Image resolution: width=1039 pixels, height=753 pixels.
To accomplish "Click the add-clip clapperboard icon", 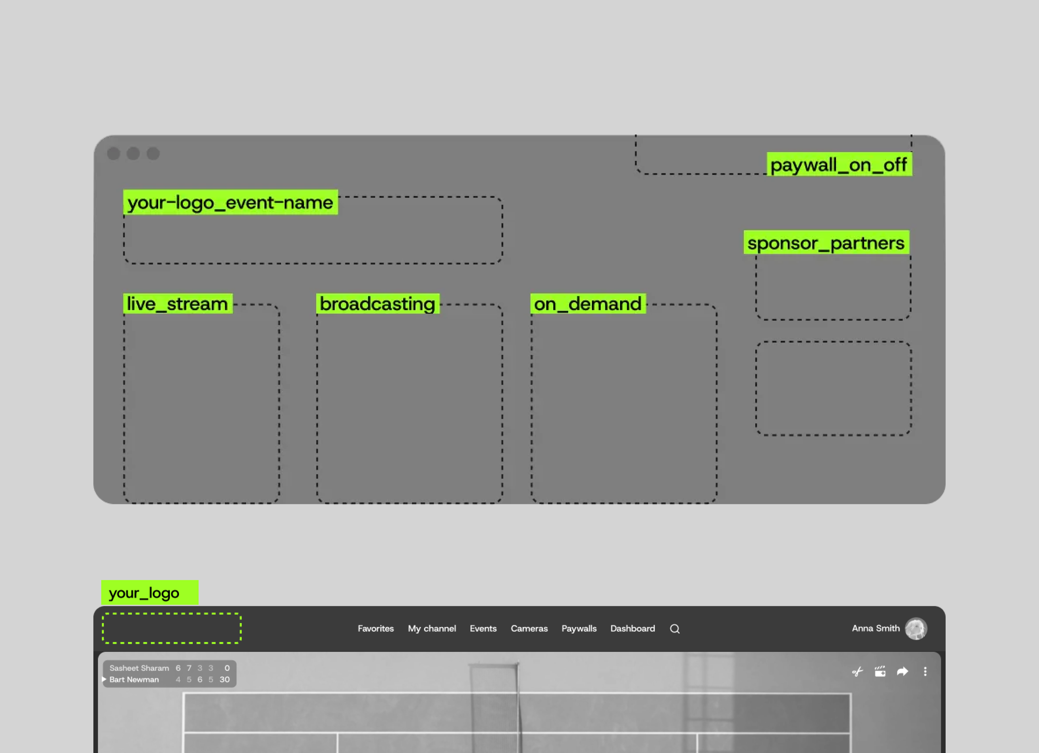I will (880, 672).
